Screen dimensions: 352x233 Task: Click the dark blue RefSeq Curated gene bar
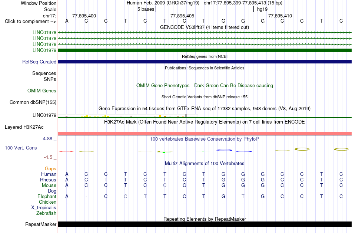click(x=205, y=62)
